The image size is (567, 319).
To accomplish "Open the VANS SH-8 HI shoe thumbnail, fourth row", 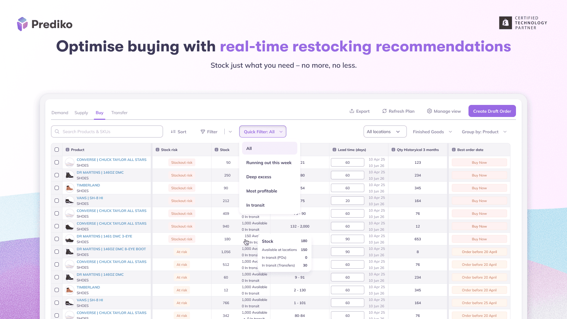I will click(x=70, y=201).
